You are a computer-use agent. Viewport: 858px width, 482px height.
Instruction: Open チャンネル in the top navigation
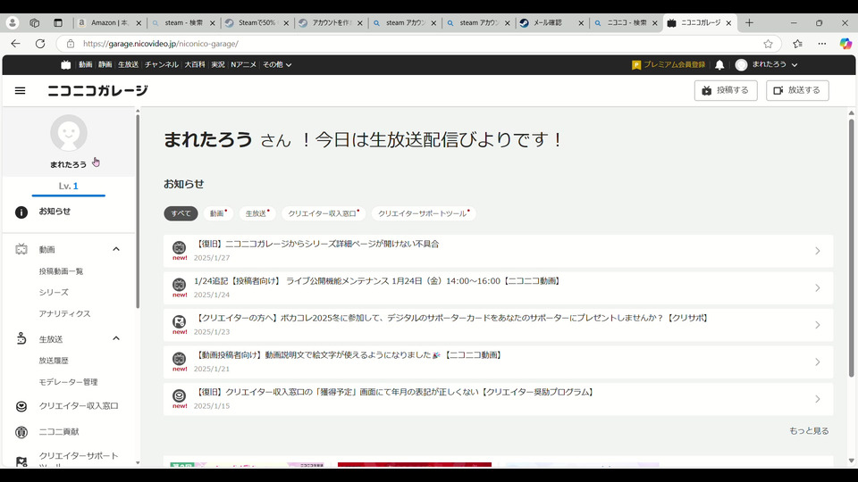(x=162, y=64)
